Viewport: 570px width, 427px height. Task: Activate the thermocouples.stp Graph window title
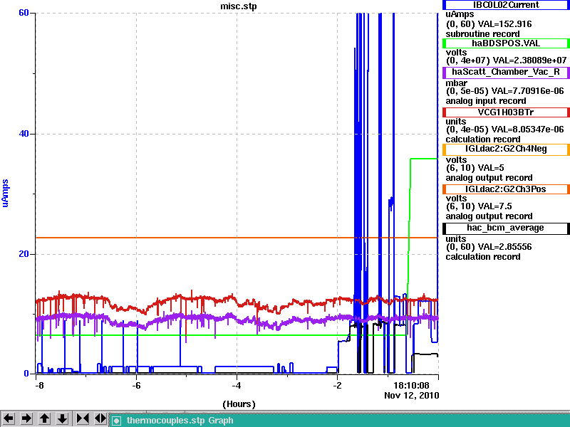pos(180,421)
